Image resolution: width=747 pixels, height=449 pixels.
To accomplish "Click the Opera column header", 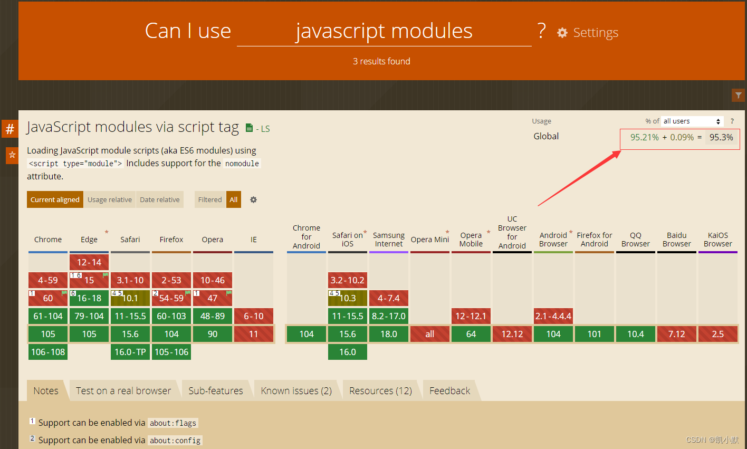I will tap(213, 240).
